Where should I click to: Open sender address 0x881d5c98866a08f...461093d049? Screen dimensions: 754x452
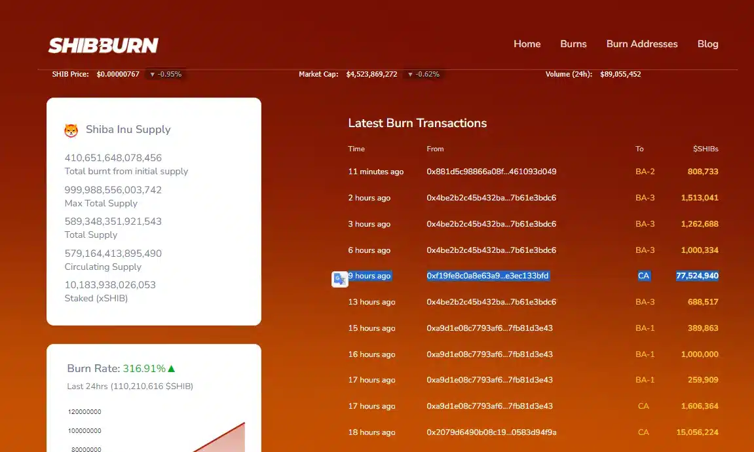tap(491, 172)
